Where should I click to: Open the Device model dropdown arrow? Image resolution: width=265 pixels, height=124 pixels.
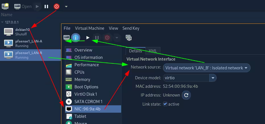[x=213, y=78]
